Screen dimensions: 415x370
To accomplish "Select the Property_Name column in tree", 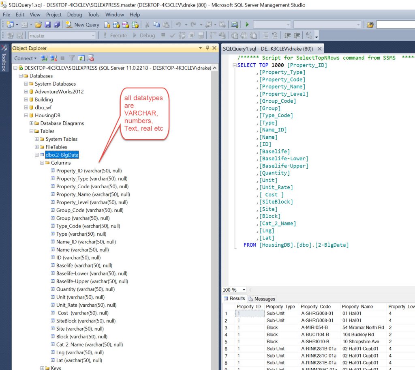I will click(x=92, y=194).
